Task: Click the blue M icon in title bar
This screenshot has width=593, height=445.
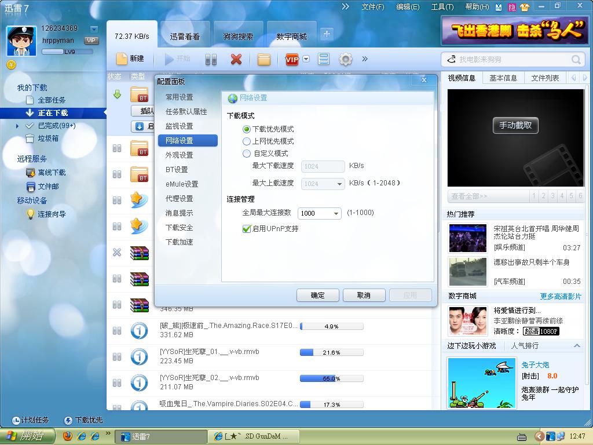Action: pyautogui.click(x=499, y=7)
